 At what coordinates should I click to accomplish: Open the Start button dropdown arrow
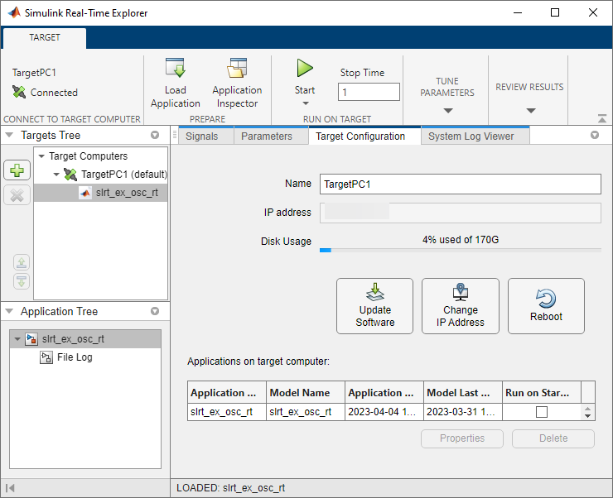point(305,104)
